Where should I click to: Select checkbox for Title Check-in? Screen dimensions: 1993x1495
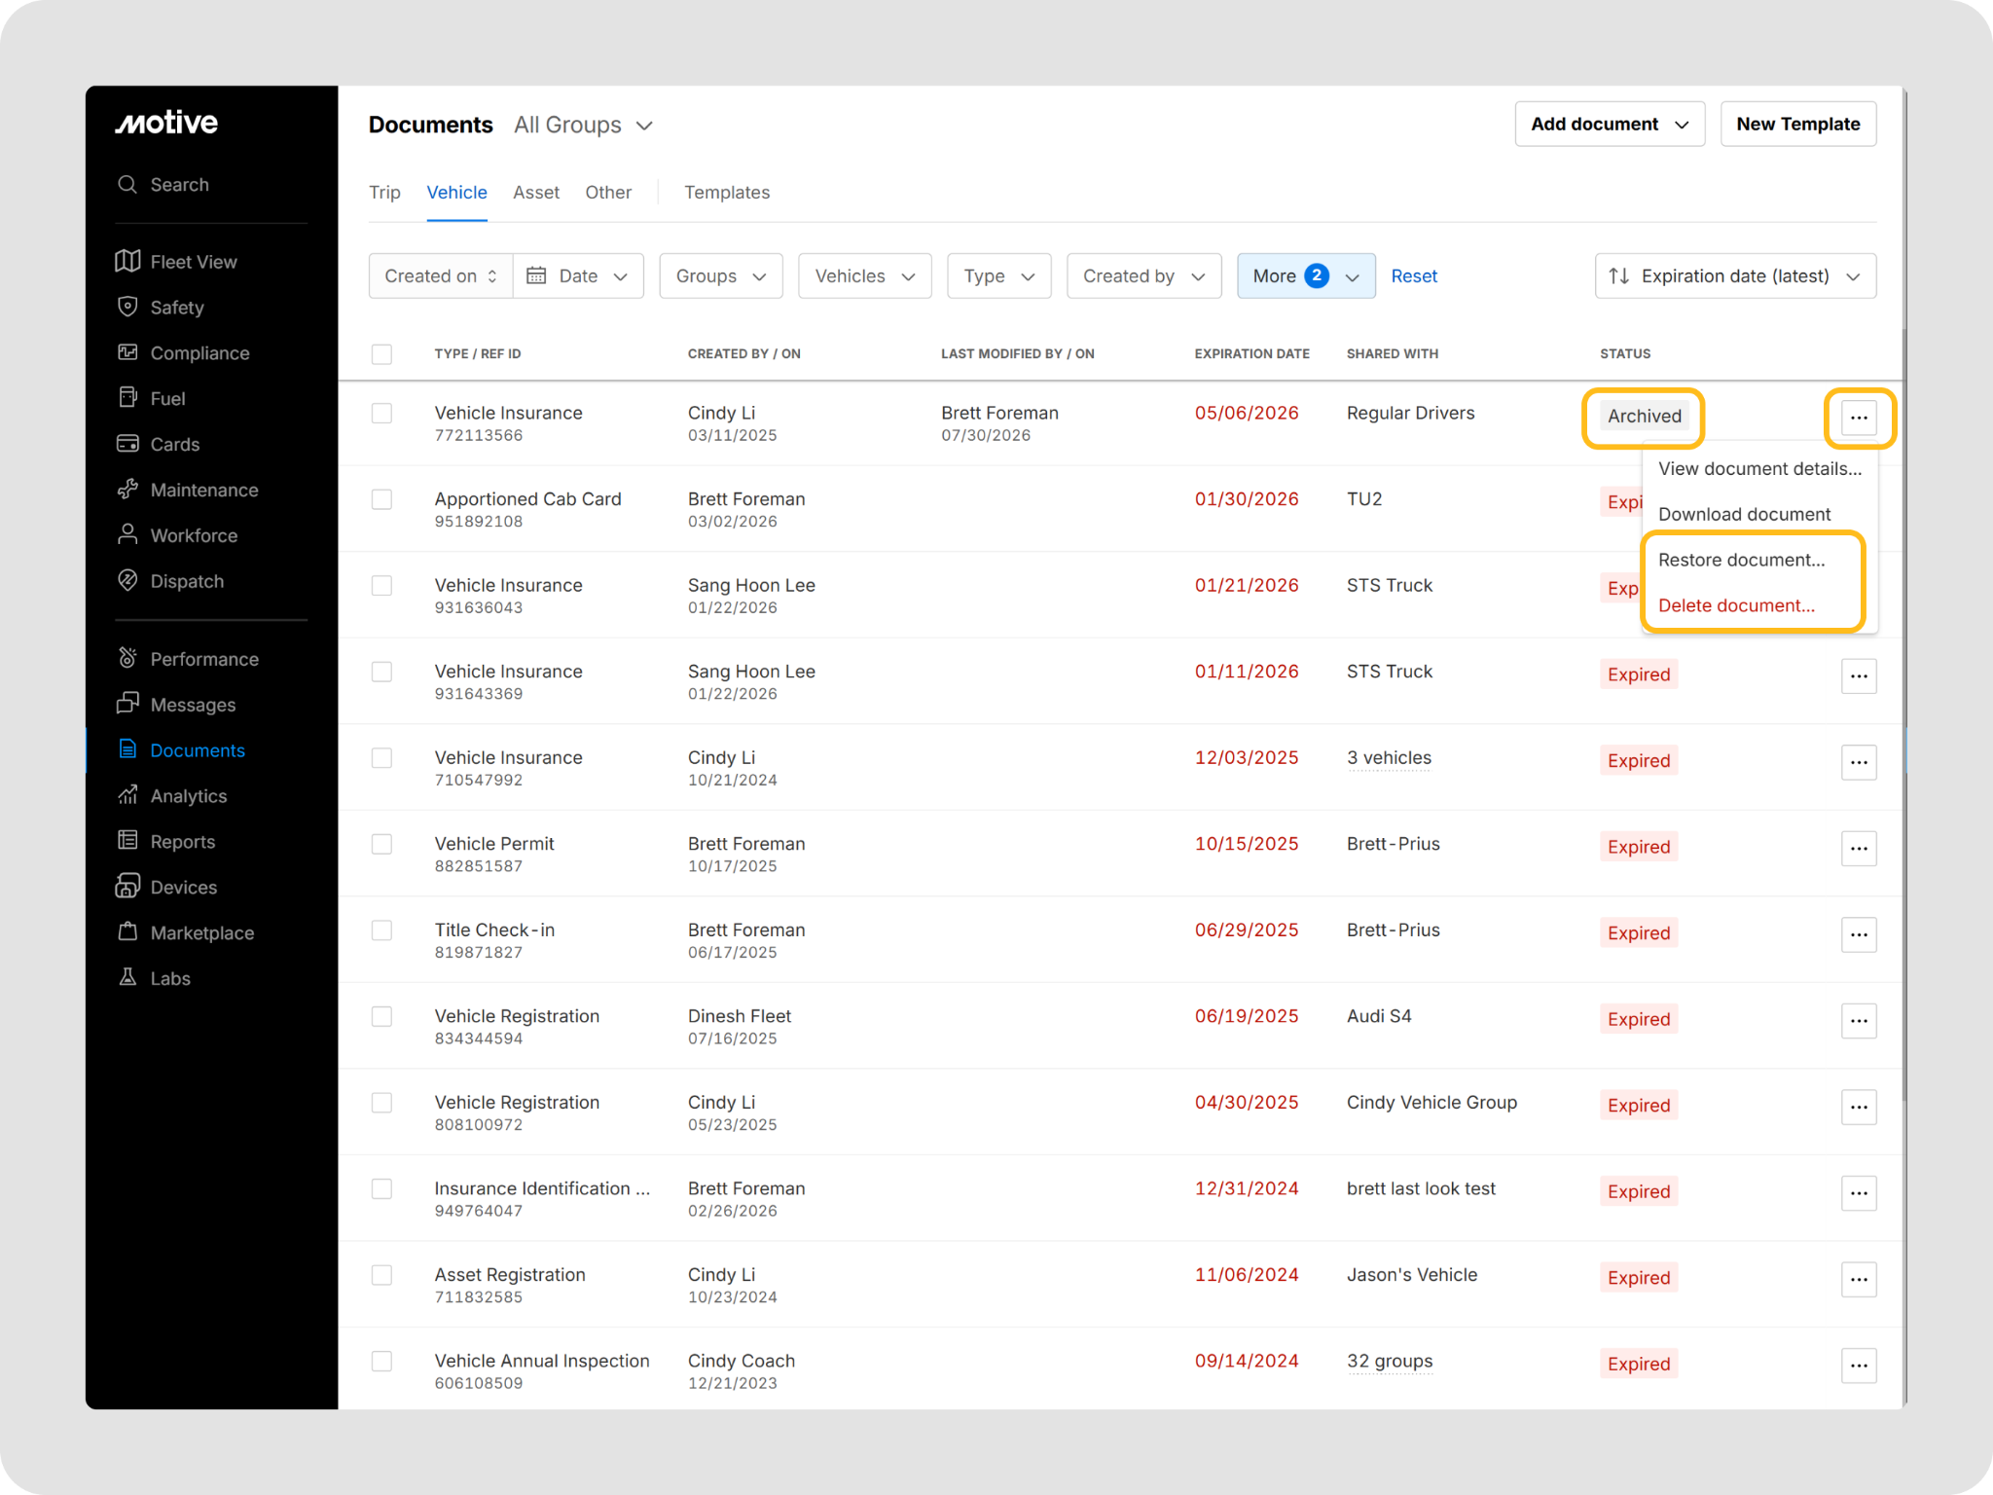tap(381, 930)
